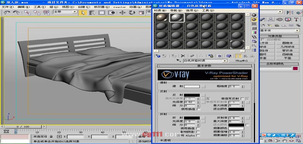Click the Unlink Selection tool
Image resolution: width=303 pixels, height=144 pixels.
pyautogui.click(x=37, y=13)
